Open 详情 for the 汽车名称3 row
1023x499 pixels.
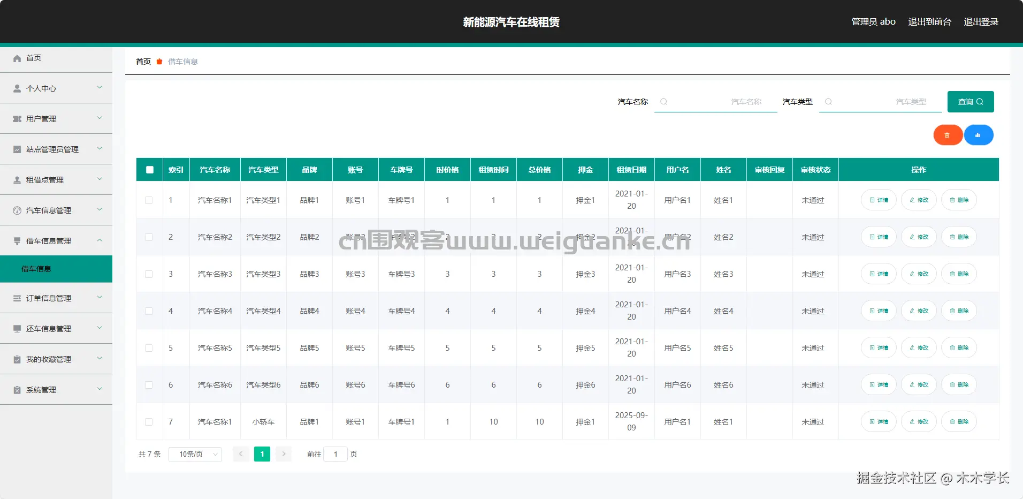(879, 274)
